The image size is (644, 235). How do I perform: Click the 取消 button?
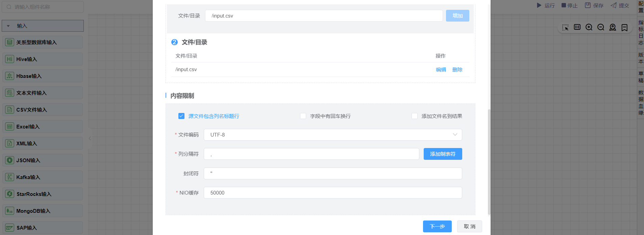[470, 226]
